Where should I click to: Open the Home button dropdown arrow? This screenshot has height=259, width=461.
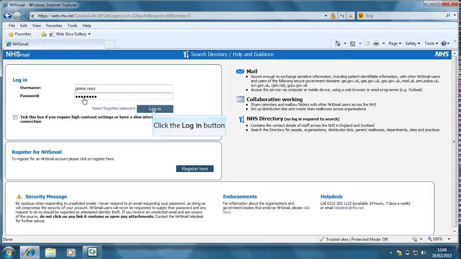tap(345, 44)
